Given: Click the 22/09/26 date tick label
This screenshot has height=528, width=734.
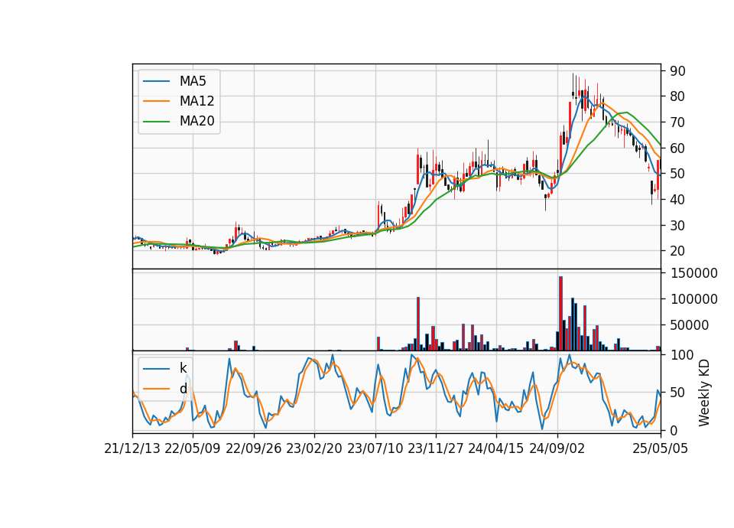Looking at the screenshot, I should click(254, 448).
